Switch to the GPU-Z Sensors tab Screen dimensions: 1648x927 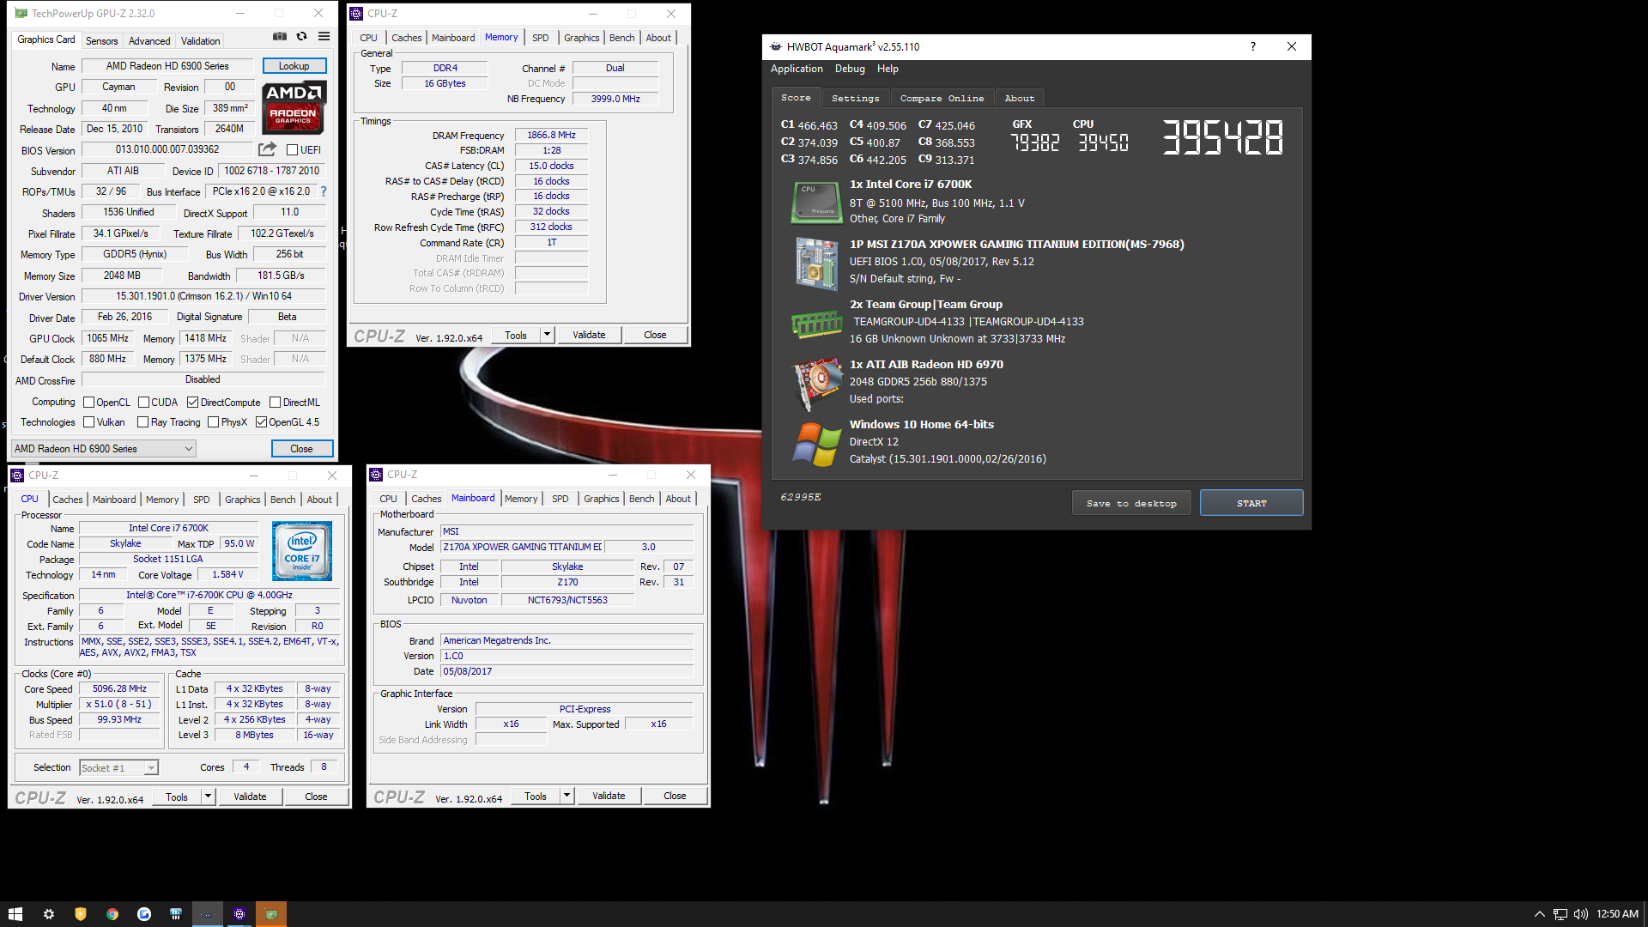pos(101,40)
